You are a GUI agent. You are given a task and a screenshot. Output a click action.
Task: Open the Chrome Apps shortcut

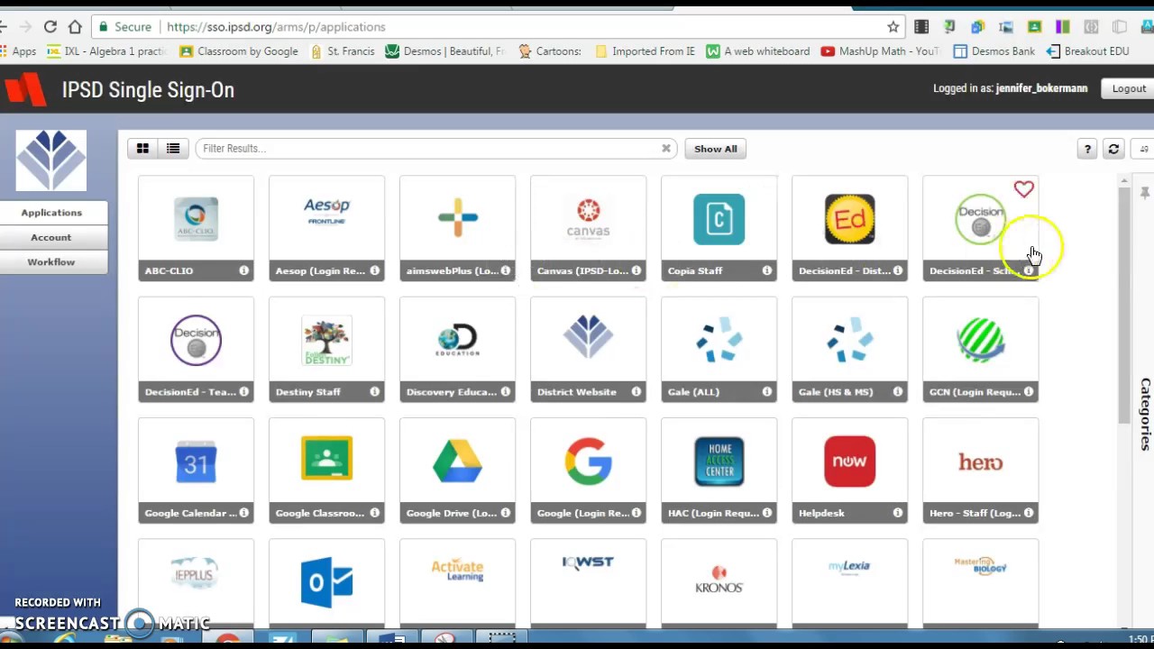18,51
